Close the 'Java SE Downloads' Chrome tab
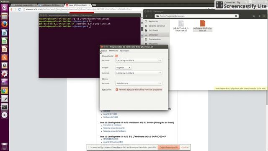Screen dimensions: 268x151 [x=90, y=5]
